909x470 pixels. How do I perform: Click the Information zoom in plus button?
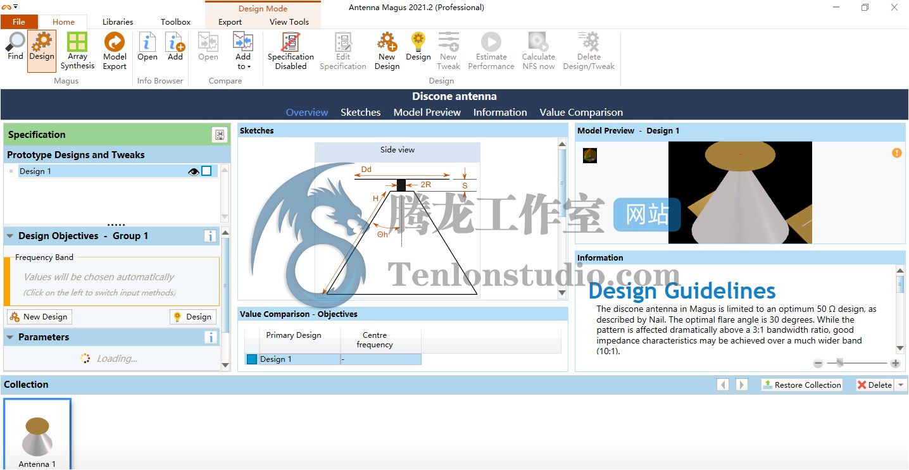(x=895, y=363)
